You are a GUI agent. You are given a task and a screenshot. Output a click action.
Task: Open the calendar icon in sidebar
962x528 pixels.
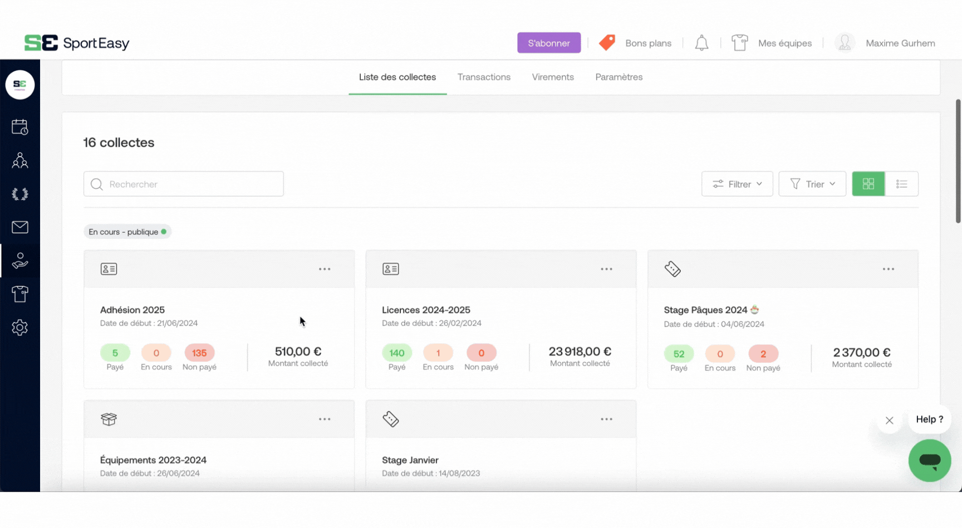20,127
